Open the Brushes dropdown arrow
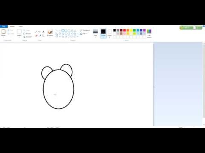 pyautogui.click(x=50, y=37)
